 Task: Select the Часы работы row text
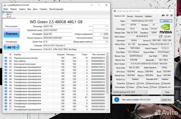pos(20,61)
